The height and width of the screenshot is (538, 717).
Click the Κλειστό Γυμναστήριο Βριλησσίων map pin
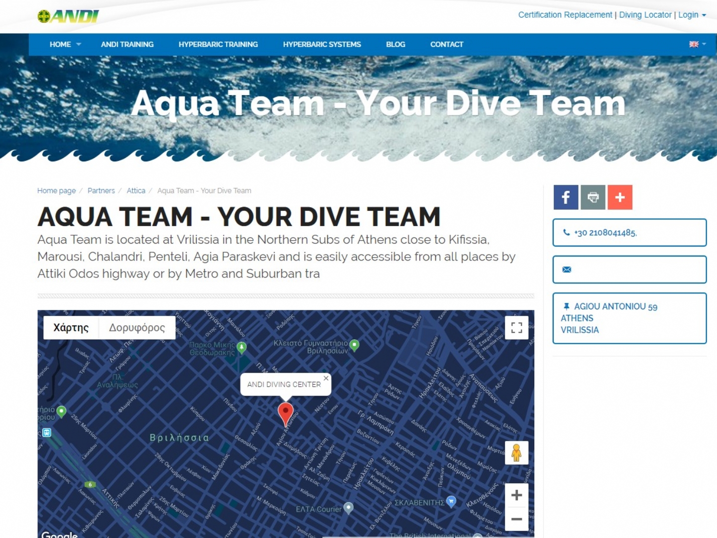click(x=355, y=345)
